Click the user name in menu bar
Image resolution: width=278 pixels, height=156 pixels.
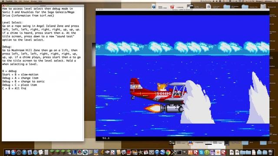tap(264, 1)
